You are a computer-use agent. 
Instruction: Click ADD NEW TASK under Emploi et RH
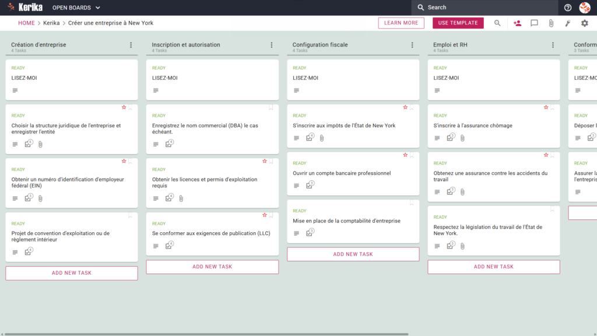coord(493,267)
